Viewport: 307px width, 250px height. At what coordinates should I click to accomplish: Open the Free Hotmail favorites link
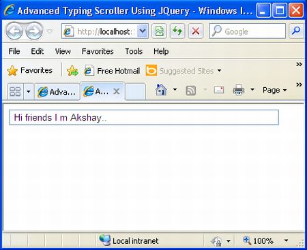click(x=112, y=71)
